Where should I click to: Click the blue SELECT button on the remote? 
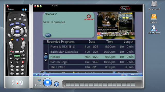click(x=17, y=31)
